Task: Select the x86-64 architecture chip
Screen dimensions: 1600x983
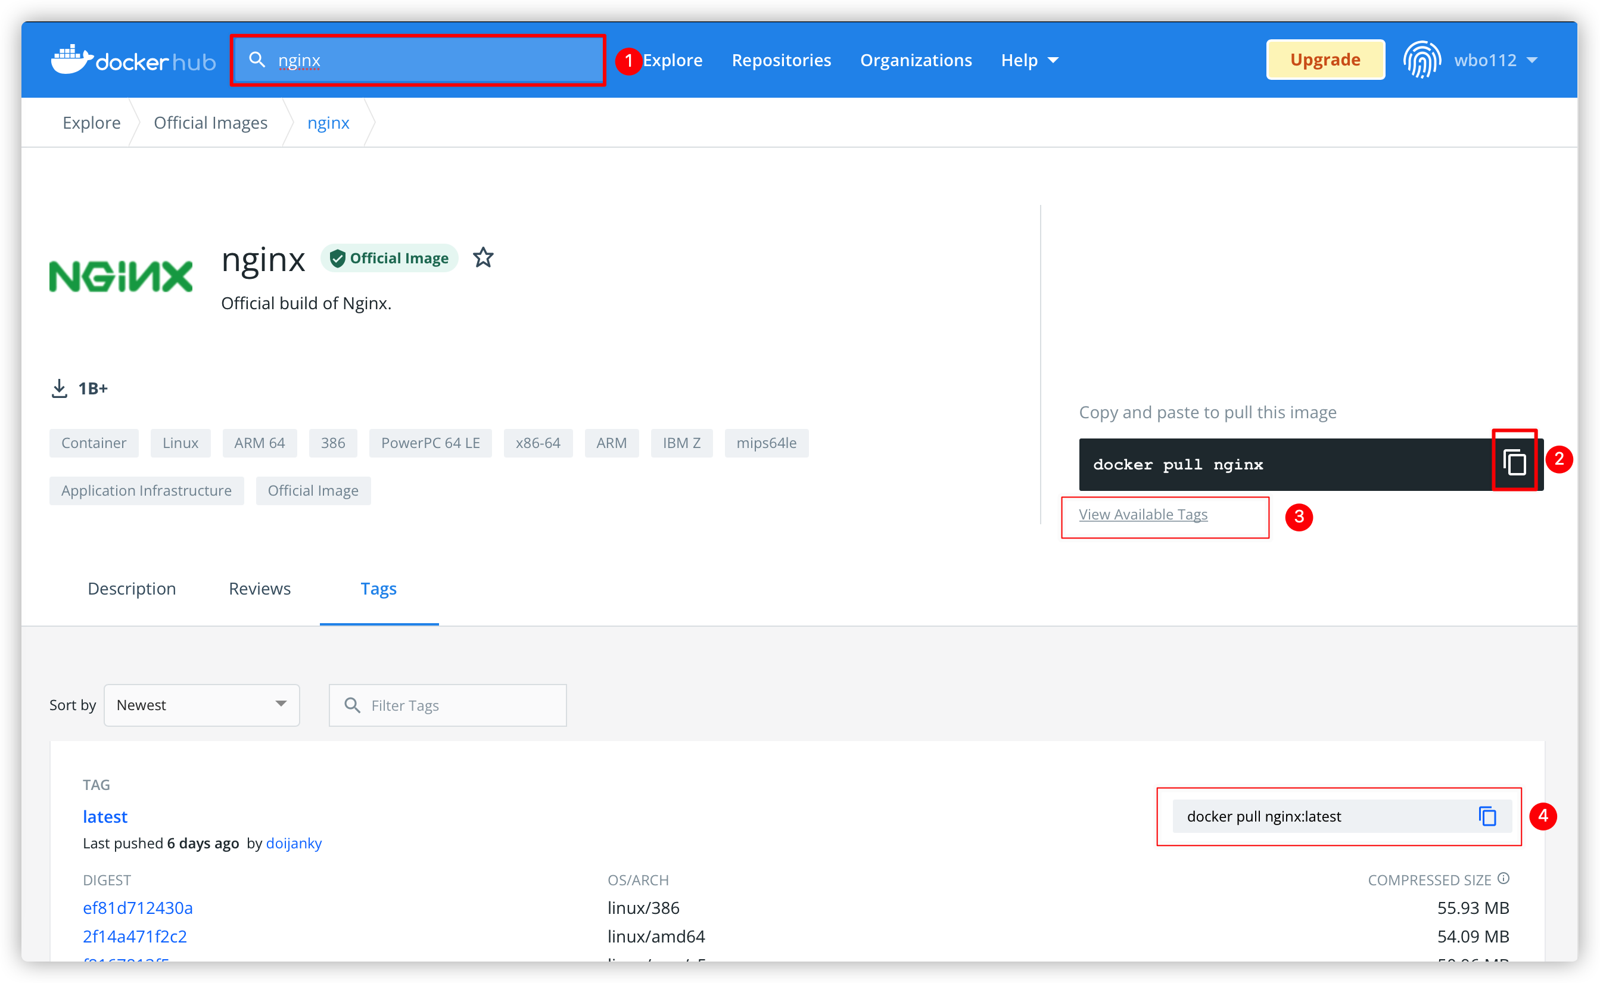Action: 537,443
